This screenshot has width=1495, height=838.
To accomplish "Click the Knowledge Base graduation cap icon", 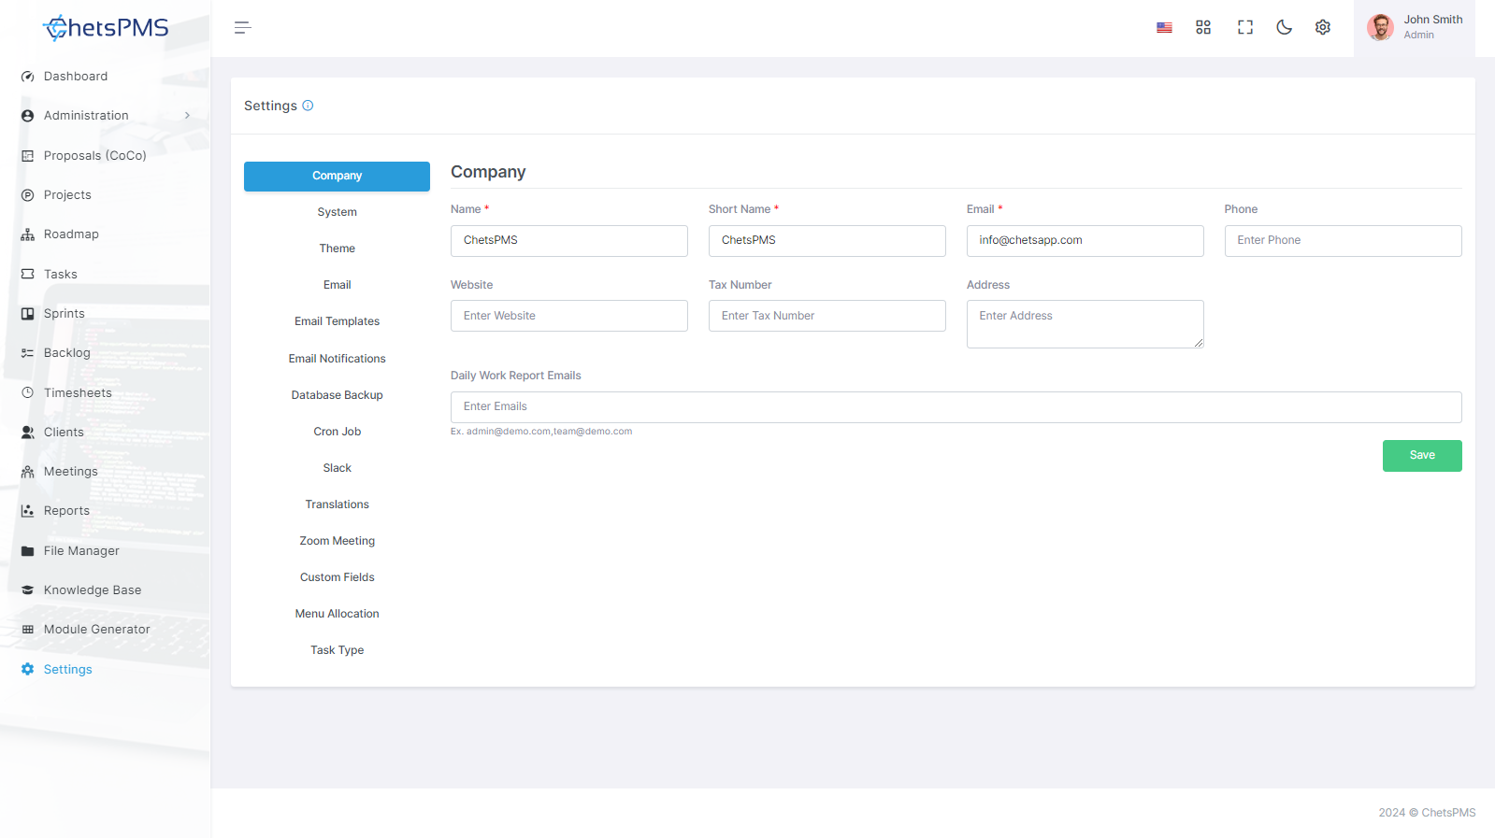I will click(x=28, y=590).
